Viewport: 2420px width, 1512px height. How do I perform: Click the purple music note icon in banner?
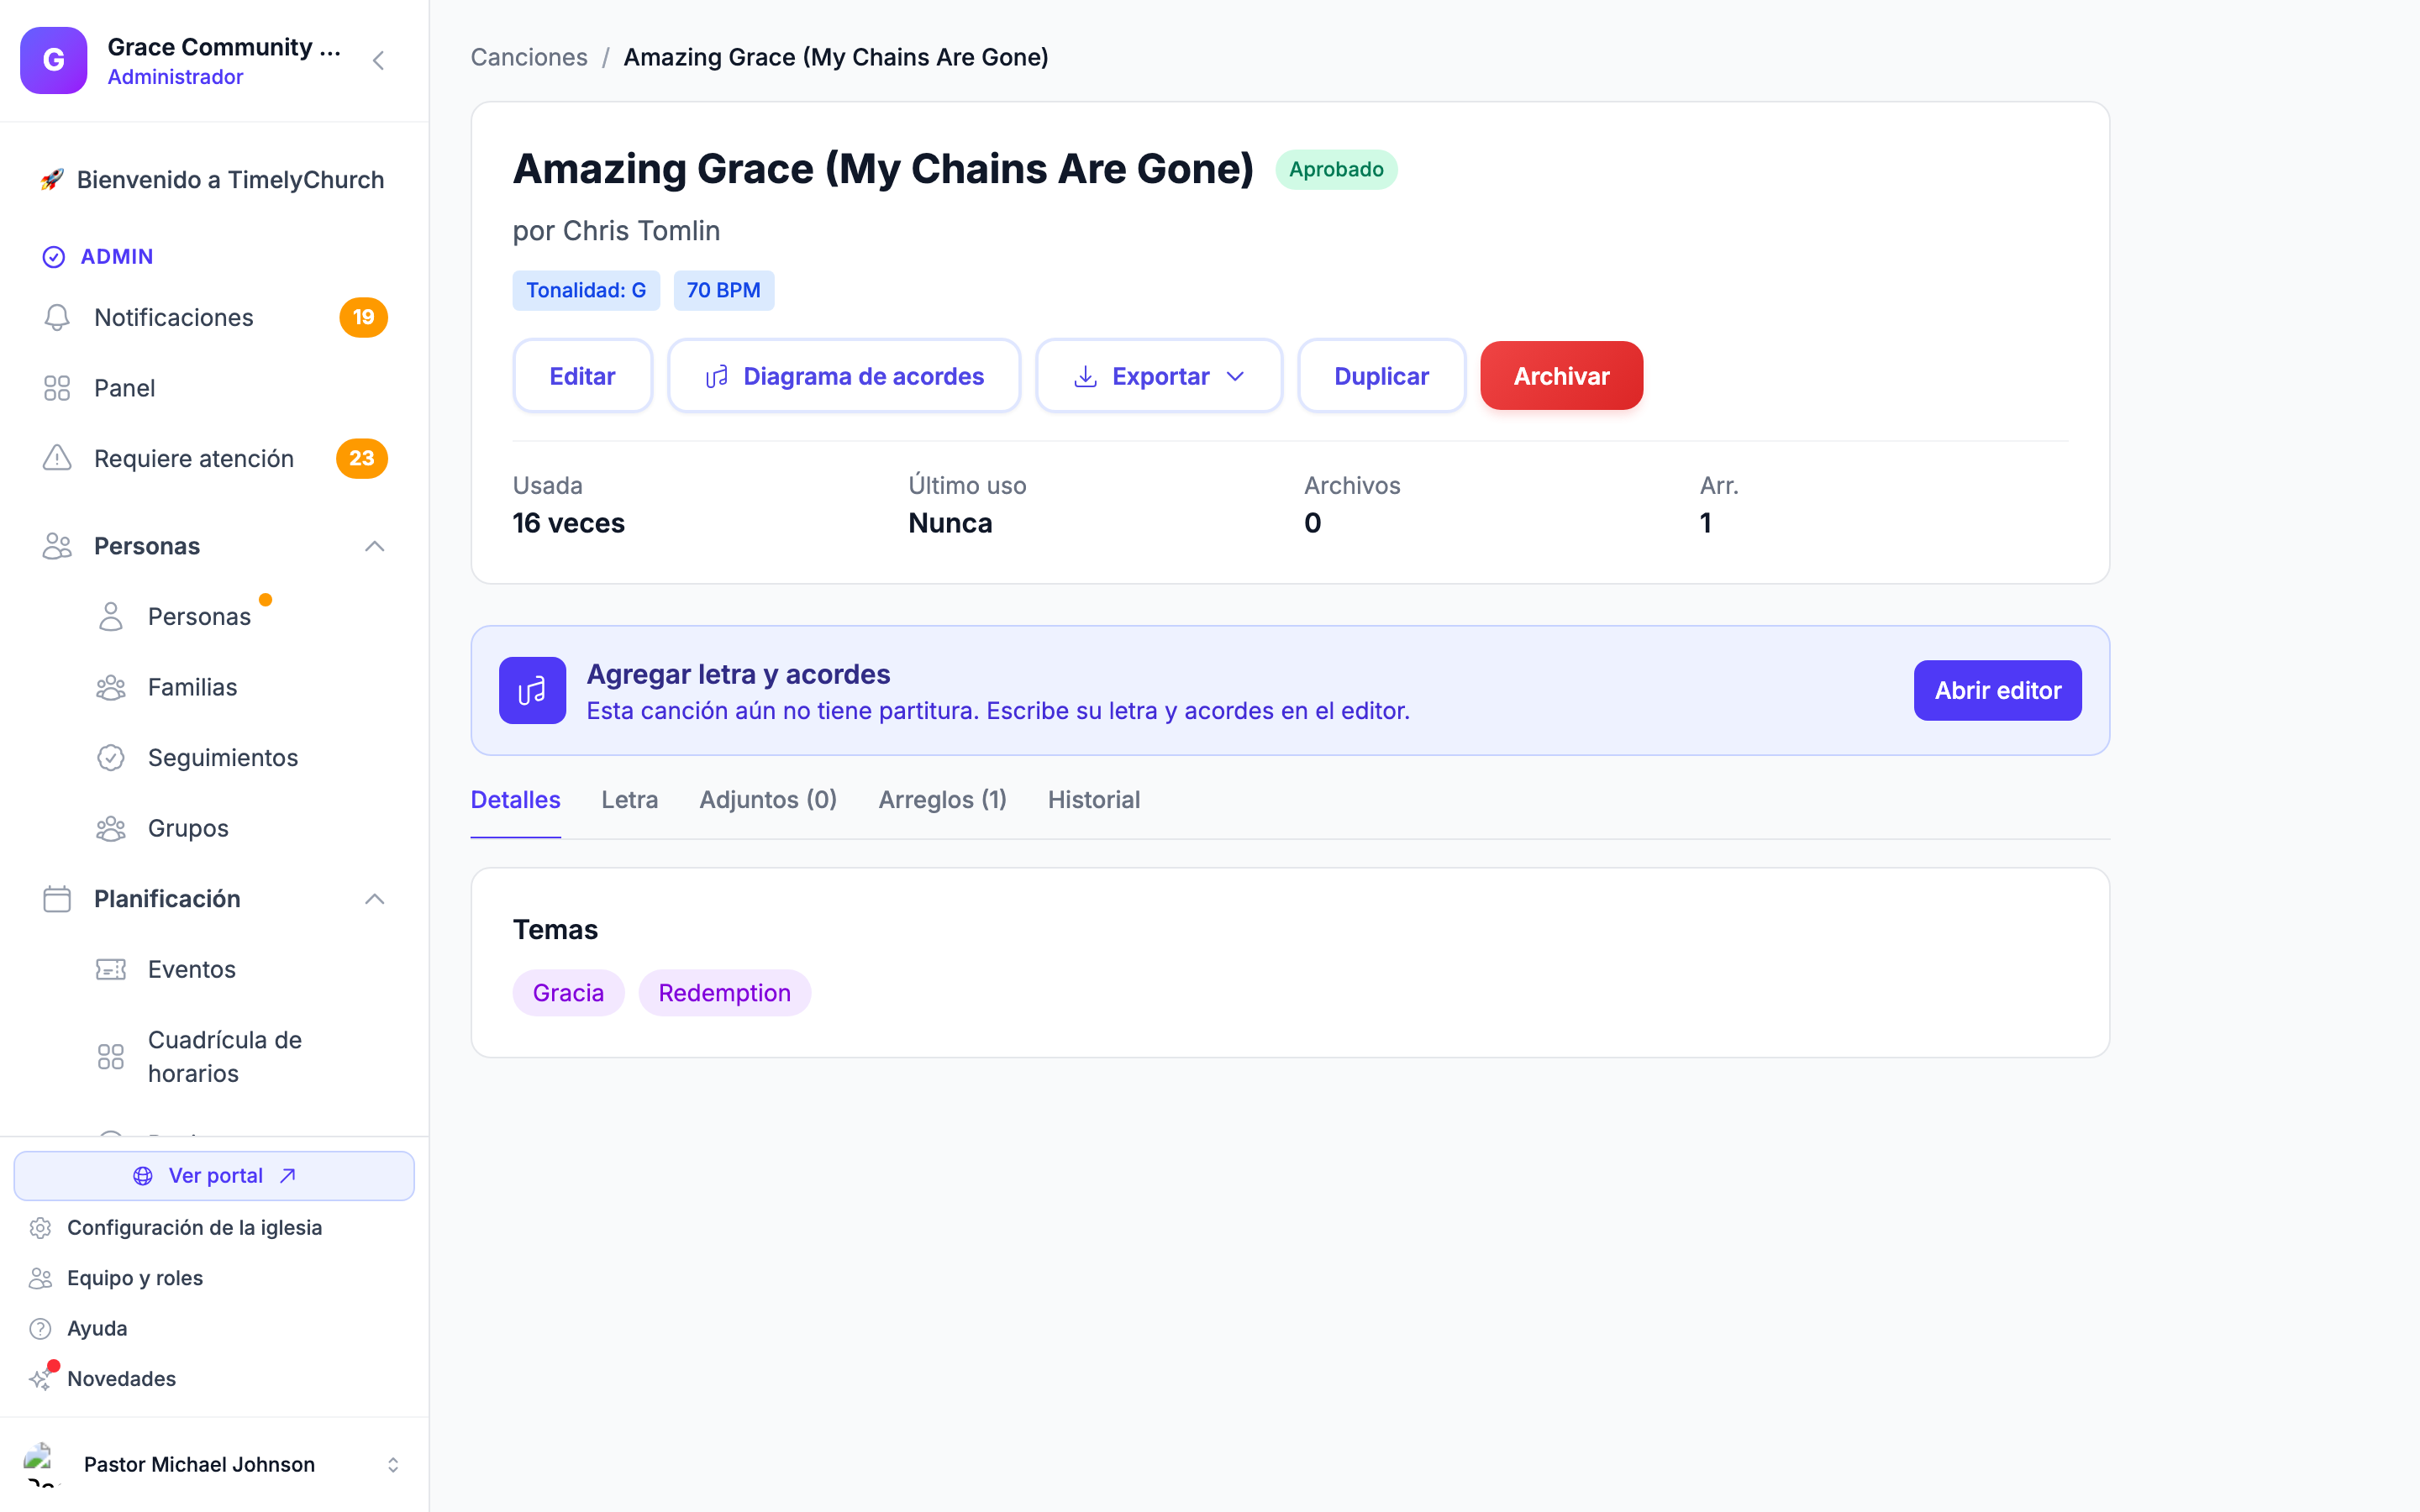point(532,690)
